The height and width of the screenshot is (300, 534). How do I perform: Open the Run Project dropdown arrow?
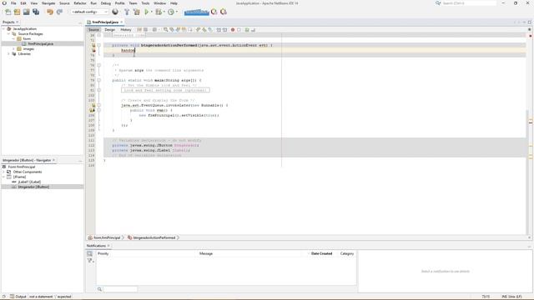pos(152,12)
